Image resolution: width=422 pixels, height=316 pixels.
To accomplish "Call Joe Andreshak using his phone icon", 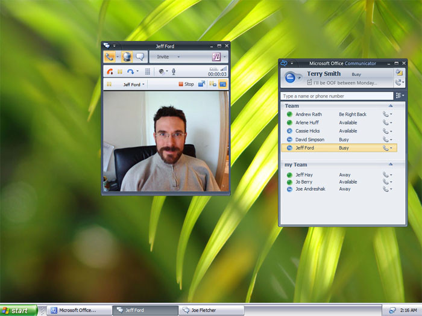I will point(385,189).
